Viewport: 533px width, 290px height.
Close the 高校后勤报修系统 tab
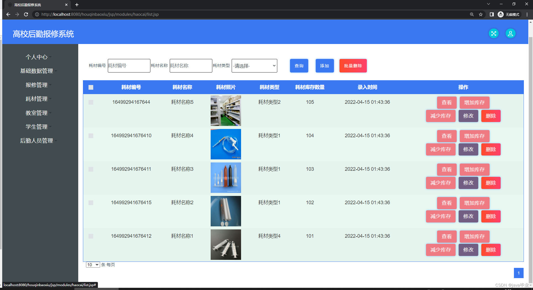pos(66,5)
